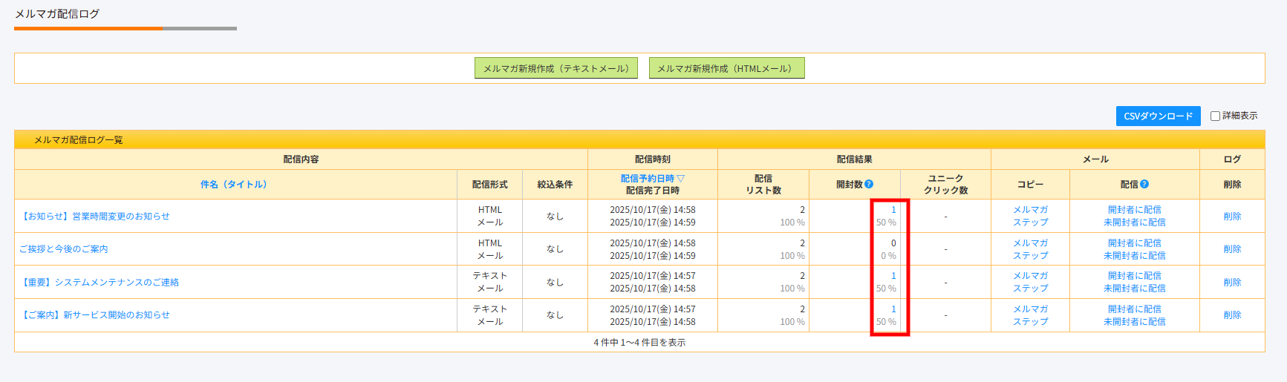Delete the 新サービス開始のお知らせ log row

pyautogui.click(x=1232, y=315)
